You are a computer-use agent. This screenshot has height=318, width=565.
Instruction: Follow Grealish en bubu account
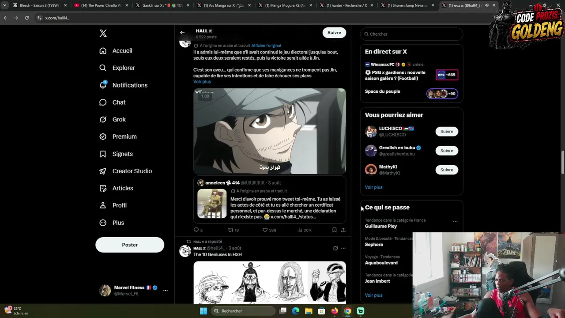coord(447,151)
